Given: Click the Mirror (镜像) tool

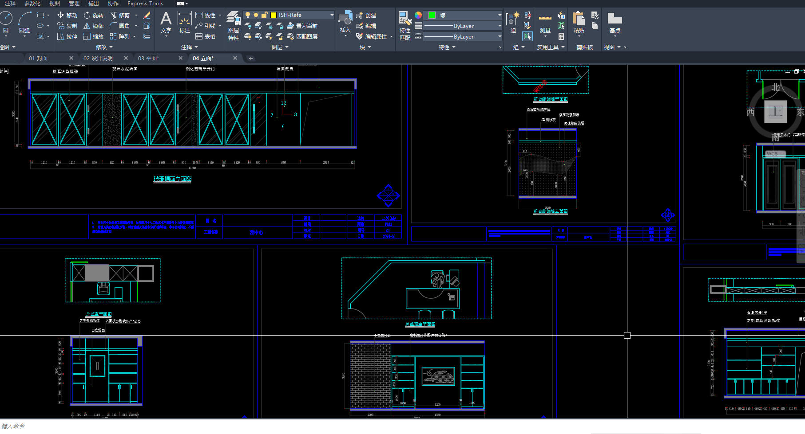Looking at the screenshot, I should 94,26.
